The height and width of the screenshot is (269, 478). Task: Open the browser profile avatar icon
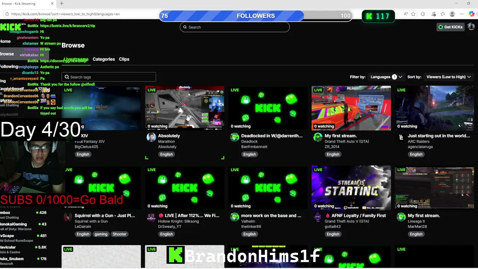[452, 14]
